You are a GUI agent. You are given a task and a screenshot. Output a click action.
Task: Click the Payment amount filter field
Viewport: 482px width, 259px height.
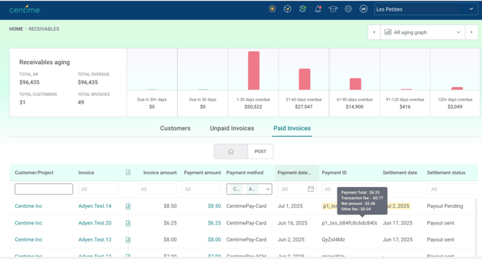pyautogui.click(x=201, y=189)
